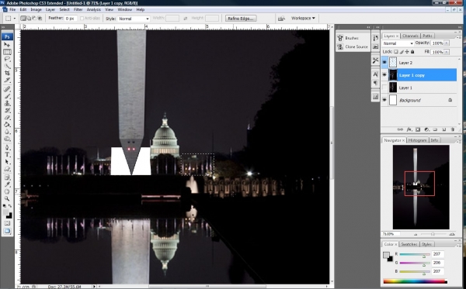Toggle lock image pixels
466x289 pixels.
click(x=402, y=52)
